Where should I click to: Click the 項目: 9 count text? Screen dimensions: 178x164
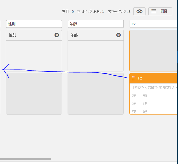68,11
